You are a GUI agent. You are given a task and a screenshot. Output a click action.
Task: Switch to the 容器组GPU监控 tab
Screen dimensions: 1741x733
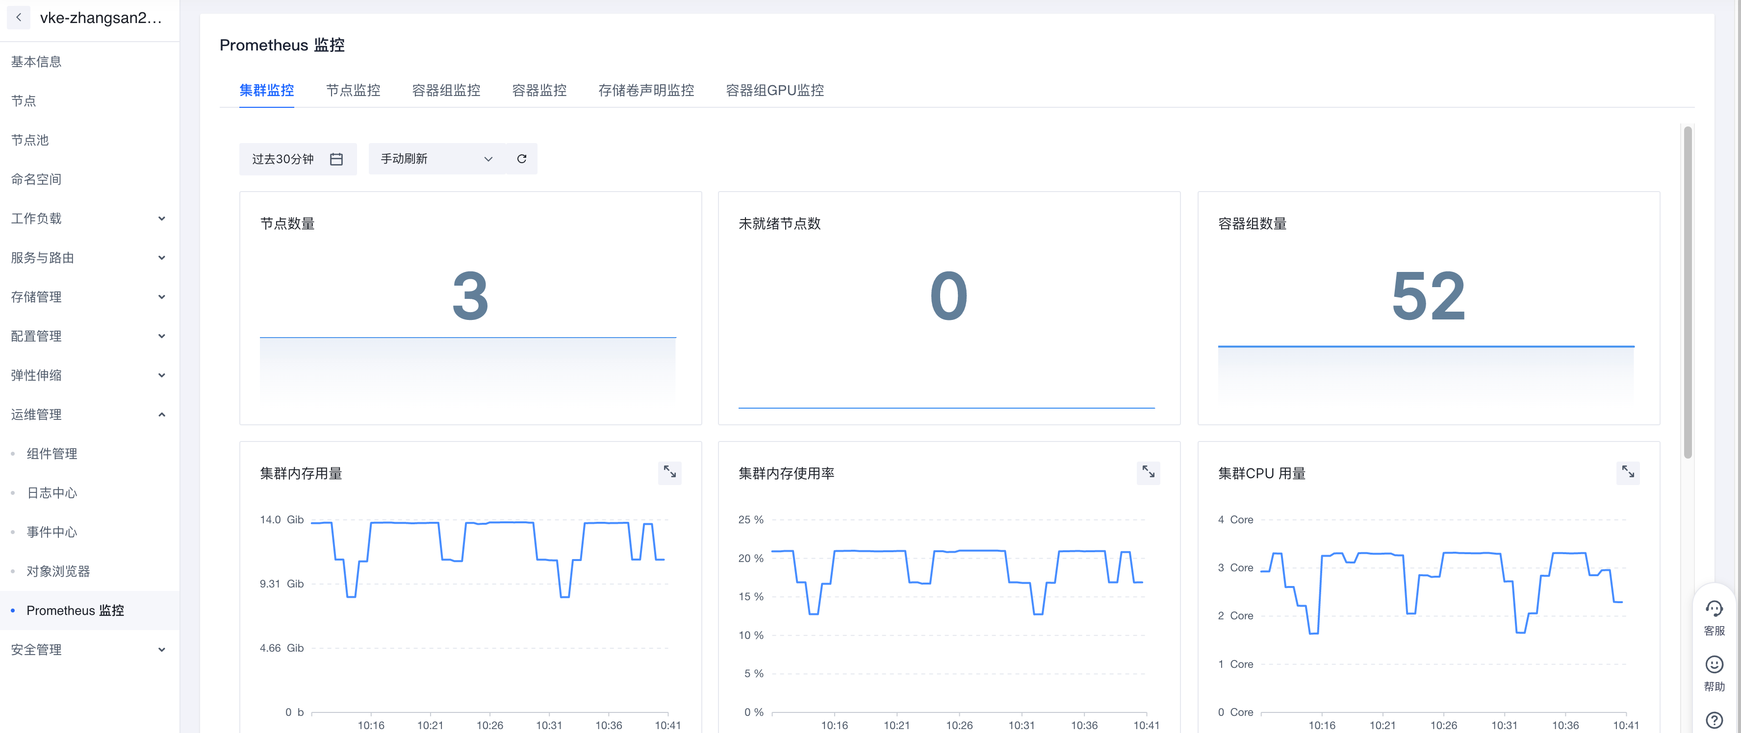click(x=774, y=91)
